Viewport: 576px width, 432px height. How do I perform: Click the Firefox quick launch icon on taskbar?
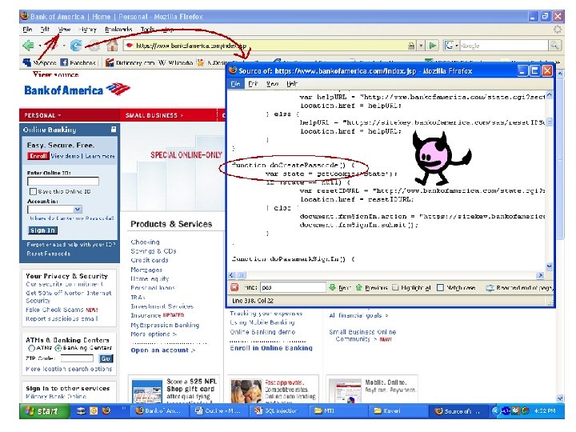tap(106, 410)
